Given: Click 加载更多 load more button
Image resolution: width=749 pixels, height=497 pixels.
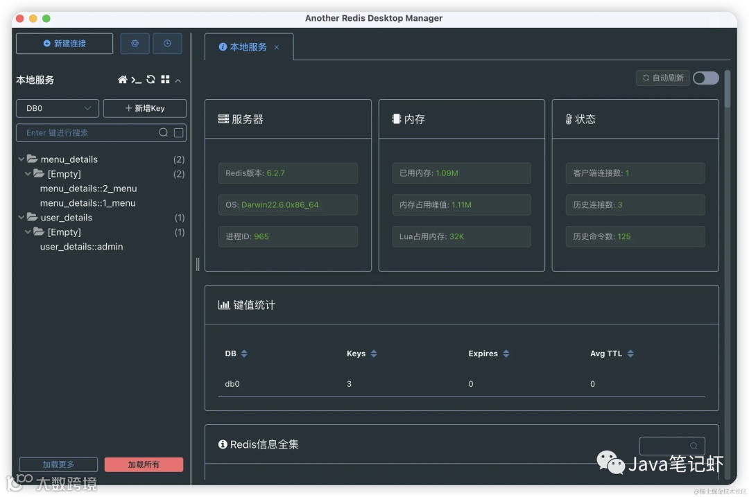Looking at the screenshot, I should tap(58, 464).
